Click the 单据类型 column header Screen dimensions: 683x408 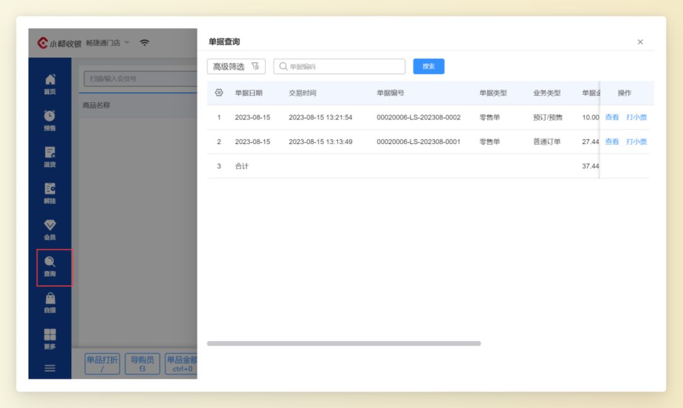click(x=493, y=93)
